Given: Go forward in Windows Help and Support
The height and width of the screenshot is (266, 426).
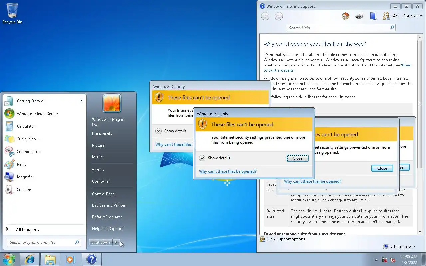Looking at the screenshot, I should [279, 16].
